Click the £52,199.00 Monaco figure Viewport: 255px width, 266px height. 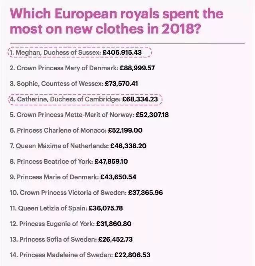click(125, 131)
